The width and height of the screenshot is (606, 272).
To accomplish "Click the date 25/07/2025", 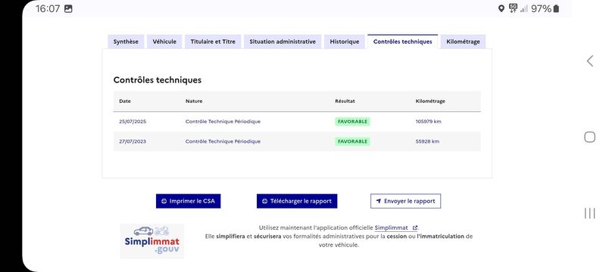I will click(133, 122).
